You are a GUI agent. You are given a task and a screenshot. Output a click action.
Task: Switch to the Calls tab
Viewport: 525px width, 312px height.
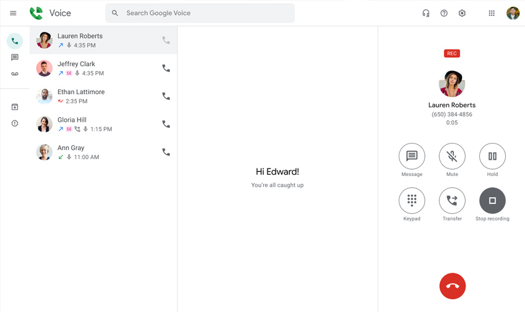[x=15, y=41]
